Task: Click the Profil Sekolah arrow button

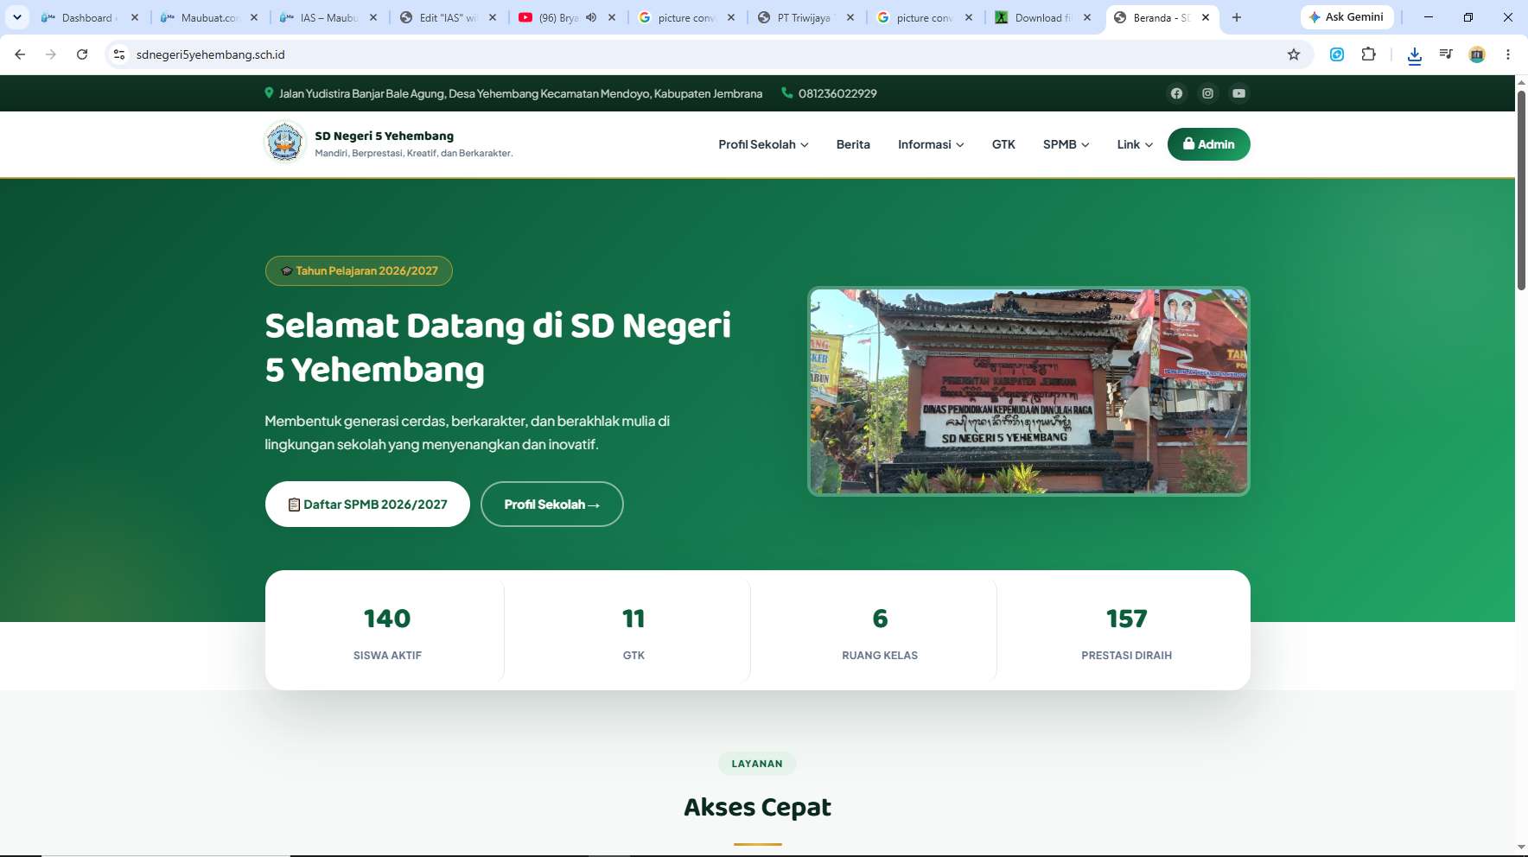Action: coord(551,504)
